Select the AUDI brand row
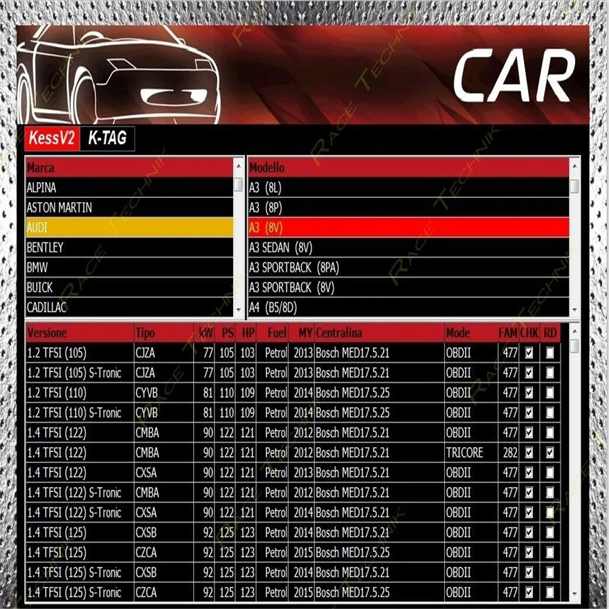Image resolution: width=609 pixels, height=609 pixels. [x=129, y=228]
